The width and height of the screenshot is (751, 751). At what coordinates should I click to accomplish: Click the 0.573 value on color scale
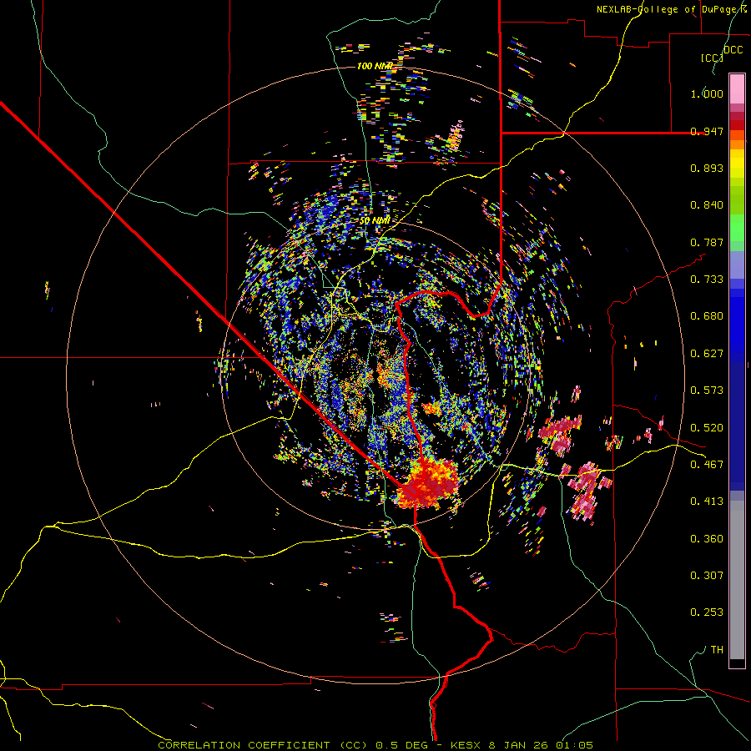click(707, 391)
